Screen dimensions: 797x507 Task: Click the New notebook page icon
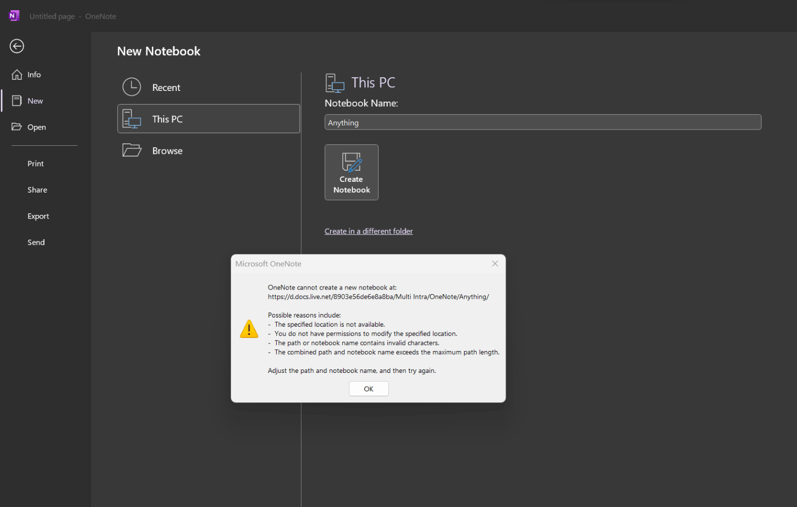click(x=17, y=101)
